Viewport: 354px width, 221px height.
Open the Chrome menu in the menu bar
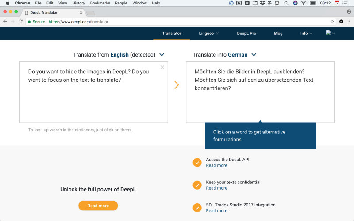coord(23,3)
